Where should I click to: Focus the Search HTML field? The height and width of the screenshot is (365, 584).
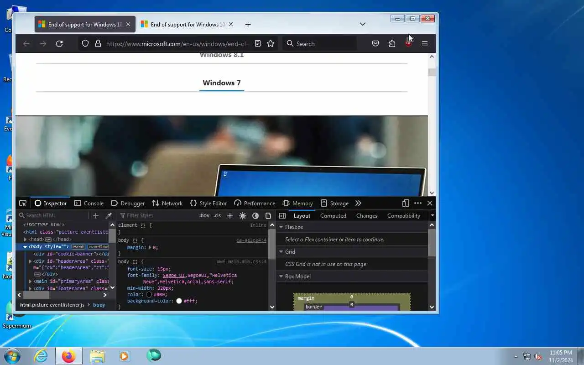54,215
